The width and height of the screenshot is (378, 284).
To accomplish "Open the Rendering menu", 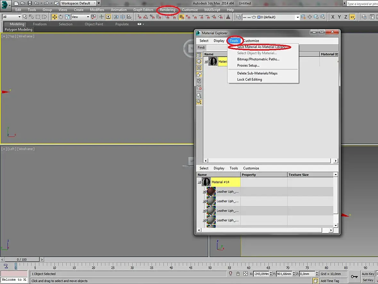I will 168,10.
